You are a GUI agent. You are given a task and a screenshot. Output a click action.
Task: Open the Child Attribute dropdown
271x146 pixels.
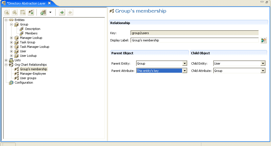pos(263,71)
